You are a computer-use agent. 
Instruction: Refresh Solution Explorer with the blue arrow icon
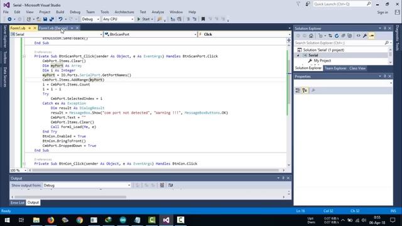(x=337, y=36)
